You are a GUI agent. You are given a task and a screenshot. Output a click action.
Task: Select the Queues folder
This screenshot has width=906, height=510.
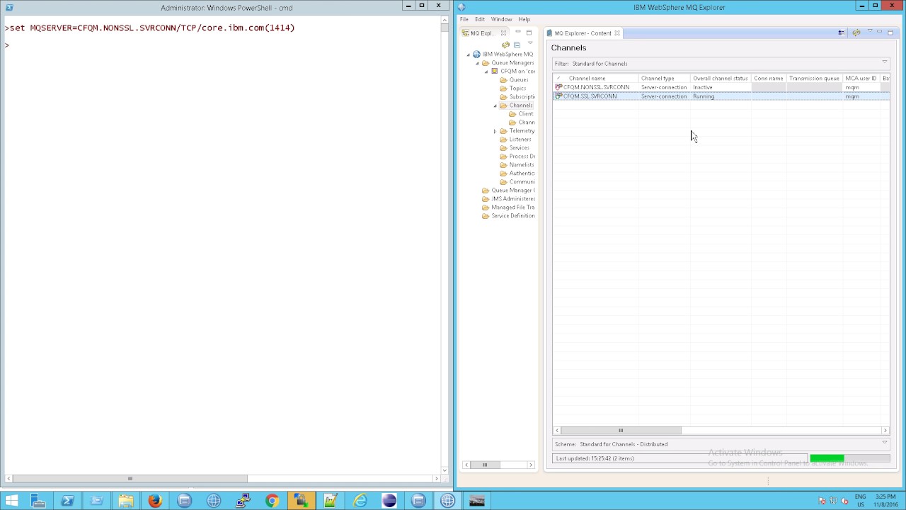pos(519,80)
